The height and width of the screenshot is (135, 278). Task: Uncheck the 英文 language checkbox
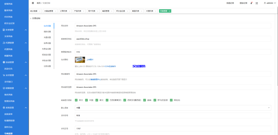(76, 100)
